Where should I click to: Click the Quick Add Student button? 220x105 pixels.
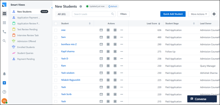pyautogui.click(x=173, y=14)
